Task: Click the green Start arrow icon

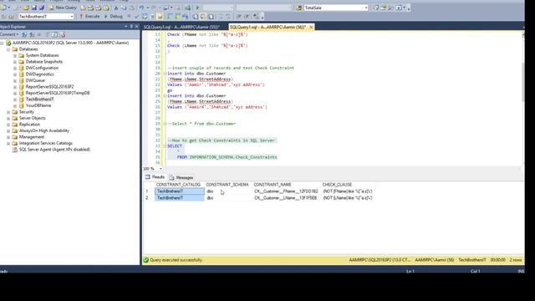Action: (197, 8)
